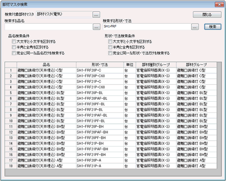Select cell SH1-FRF20PAF-BL
Screen dimensions: 226x181
click(x=100, y=98)
